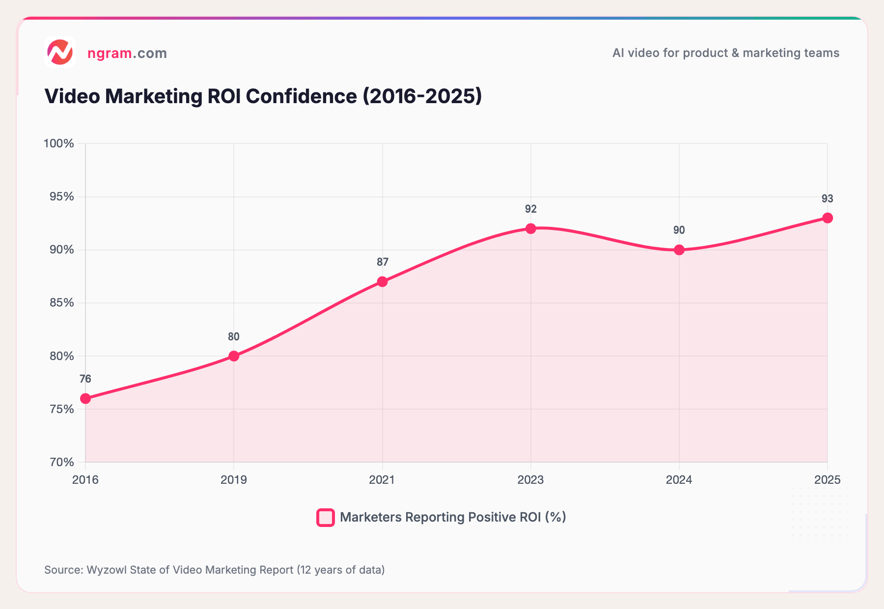This screenshot has height=609, width=884.
Task: Click the 93 value label above 2025
Action: (x=828, y=197)
